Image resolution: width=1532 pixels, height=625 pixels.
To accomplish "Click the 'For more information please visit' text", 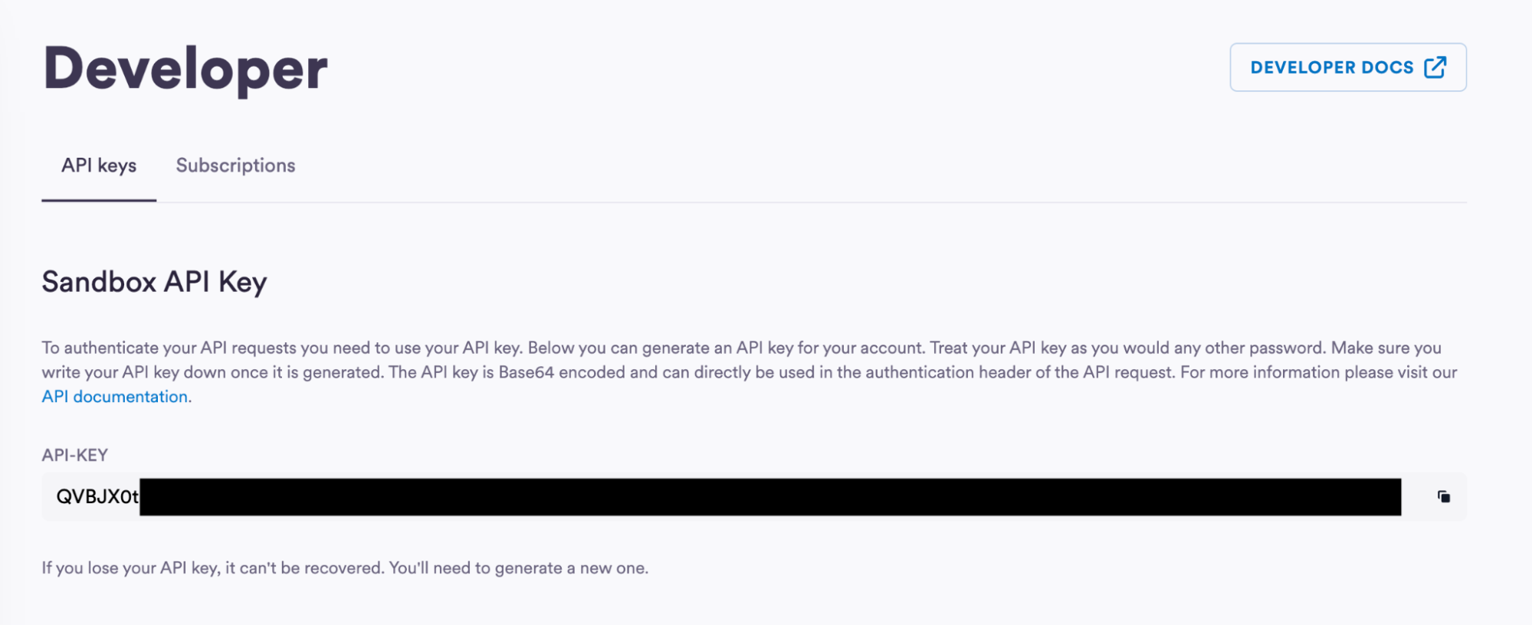I will (1303, 372).
